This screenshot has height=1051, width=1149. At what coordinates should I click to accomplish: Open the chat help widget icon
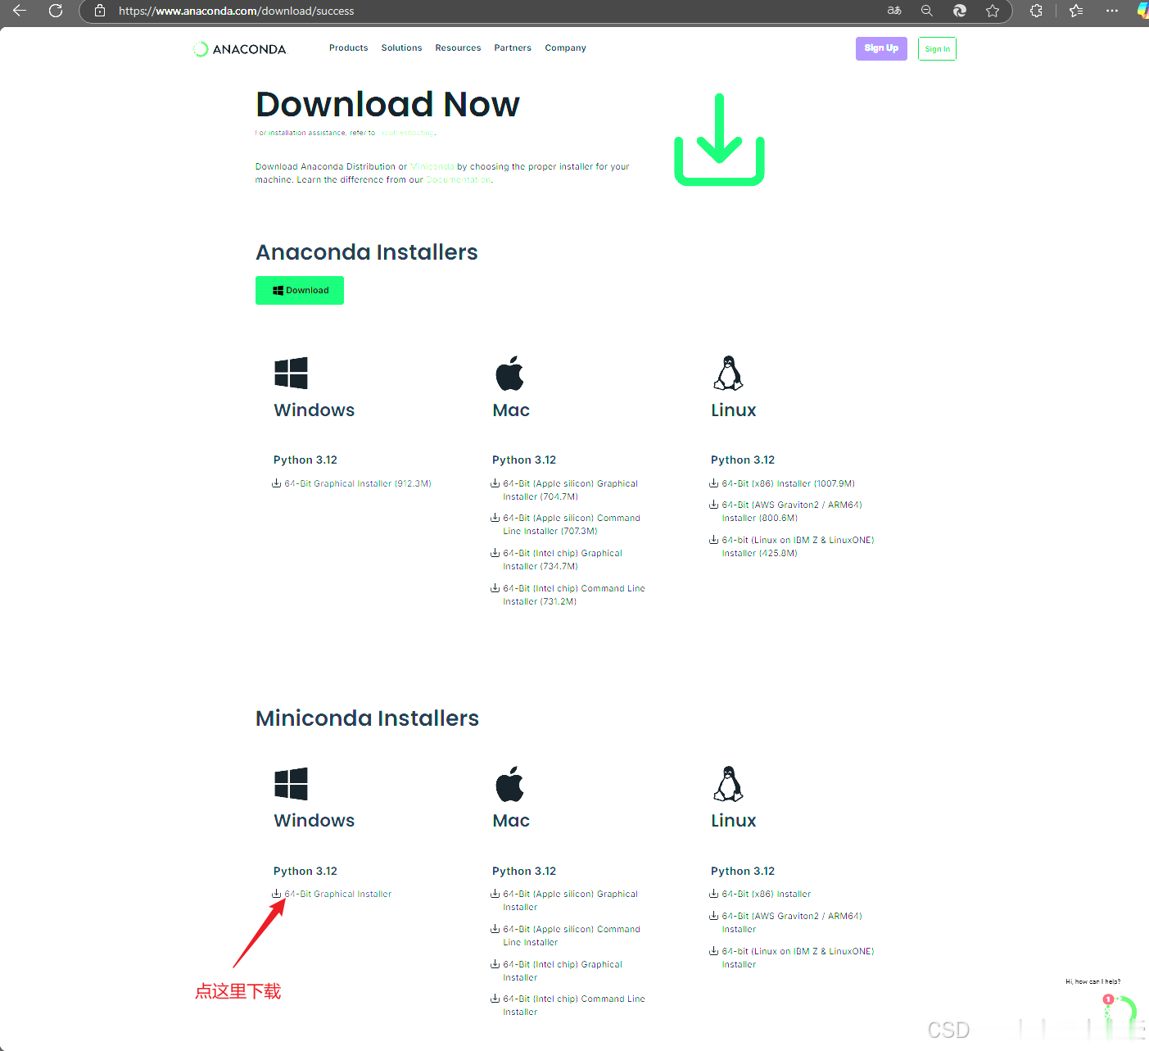(x=1120, y=1012)
